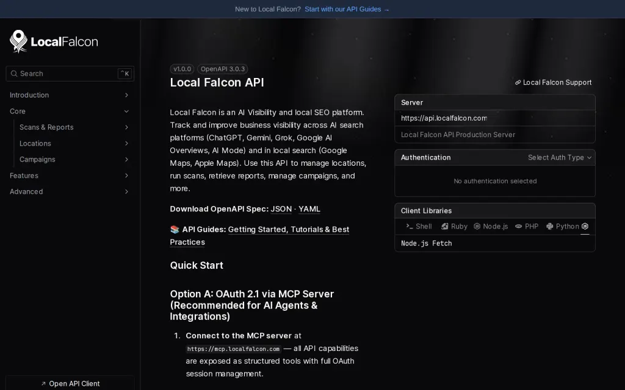Click the Option A: OAuth 2.1 heading

(252, 305)
